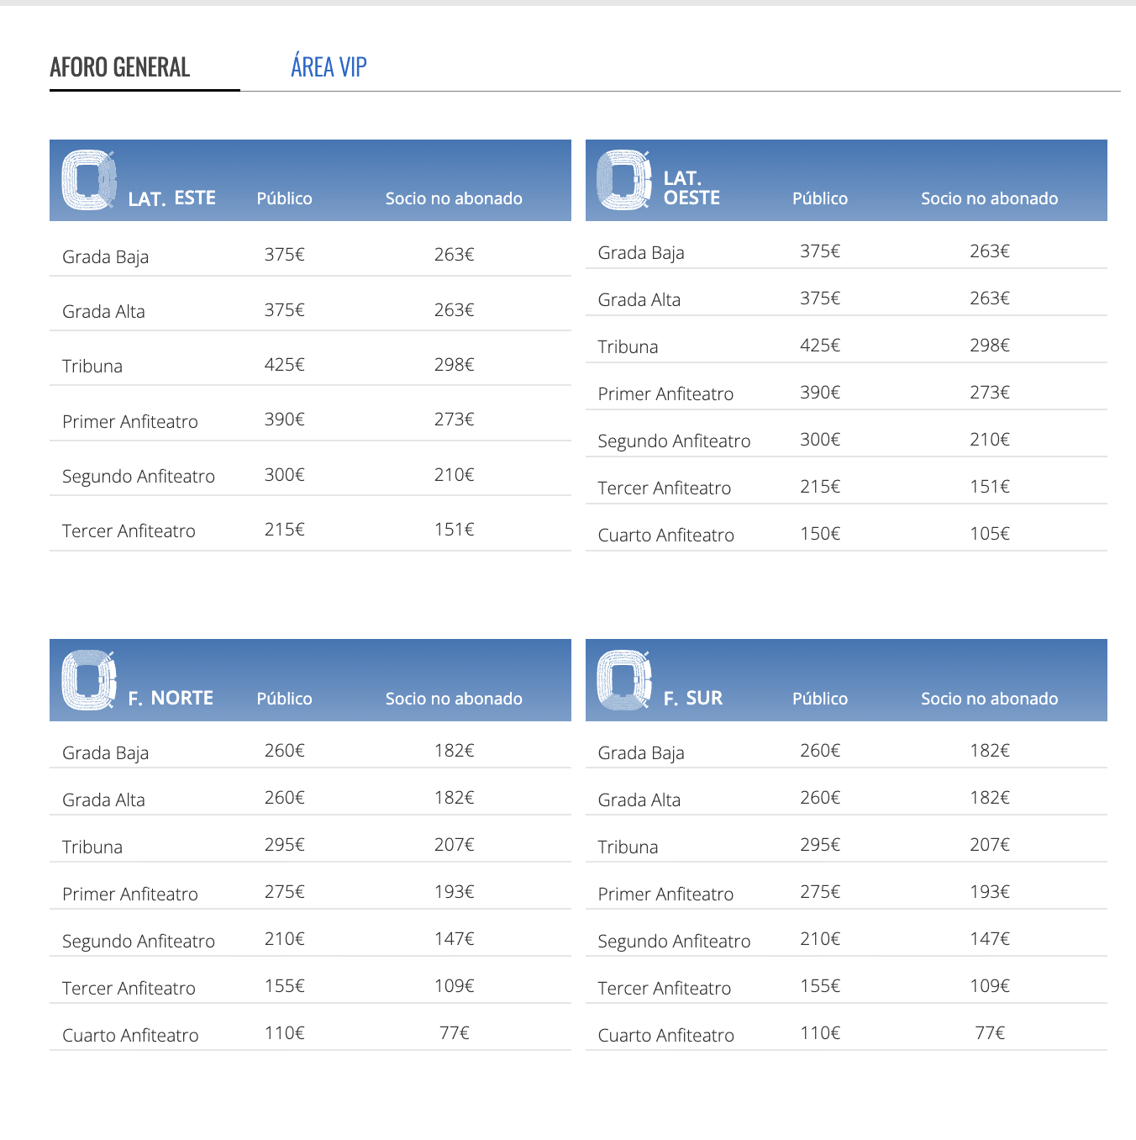This screenshot has width=1136, height=1140.
Task: Click the LAT. ESTE table heading
Action: point(171,198)
